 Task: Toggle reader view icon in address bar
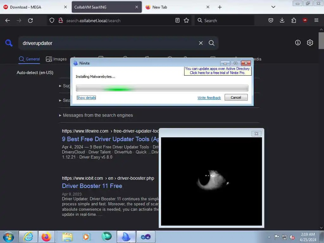pyautogui.click(x=177, y=20)
